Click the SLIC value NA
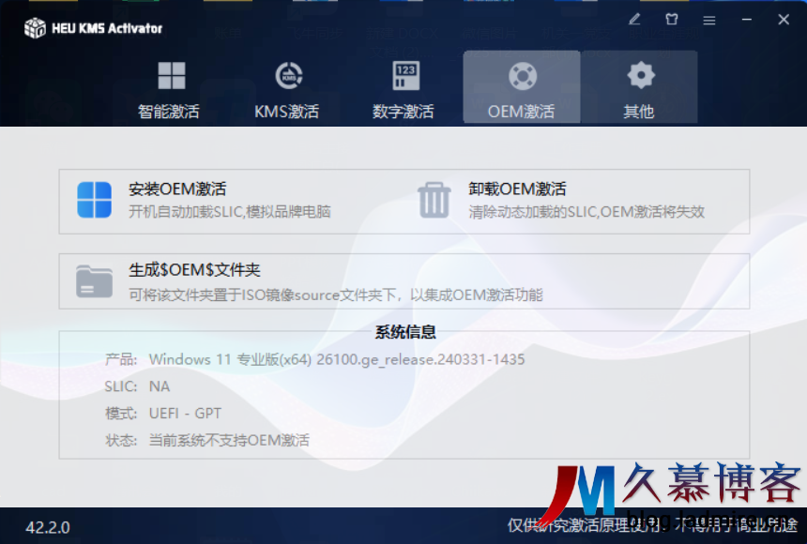Screen dimensions: 807x544 click(x=160, y=386)
